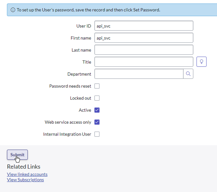Uncheck the Active checkbox
Screen dimensions: 217x192
[97, 110]
